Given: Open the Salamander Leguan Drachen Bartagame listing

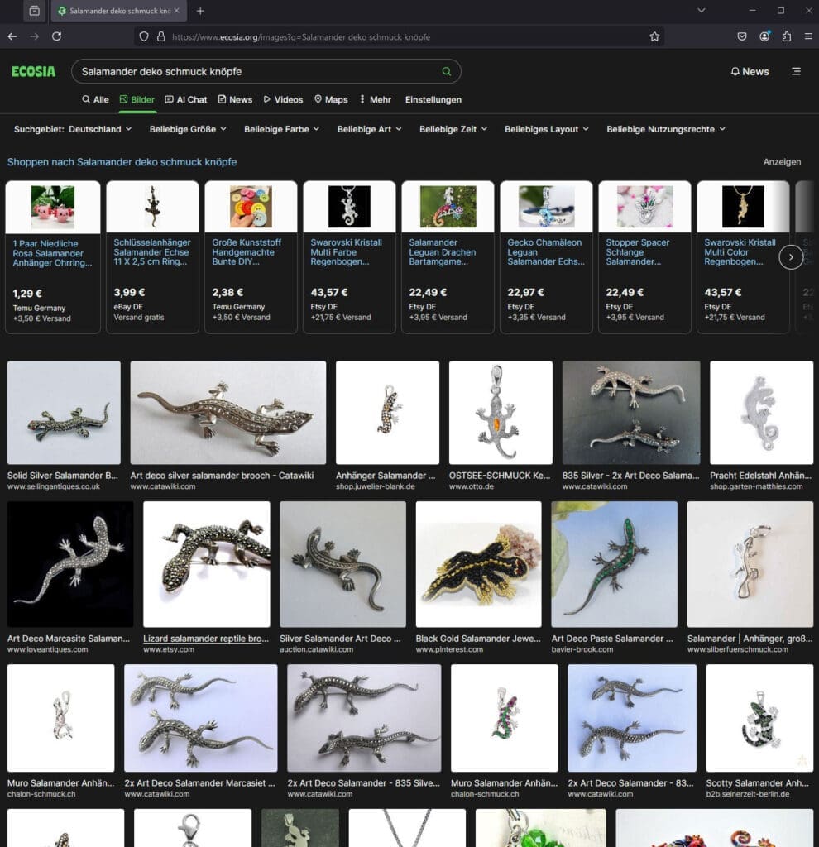Looking at the screenshot, I should [x=448, y=257].
